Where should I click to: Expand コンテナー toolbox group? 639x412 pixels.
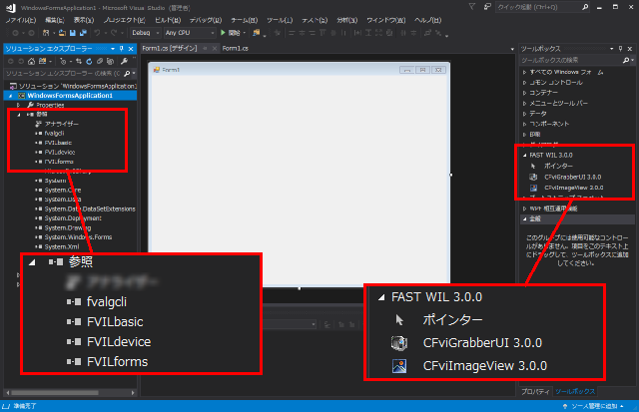[525, 93]
